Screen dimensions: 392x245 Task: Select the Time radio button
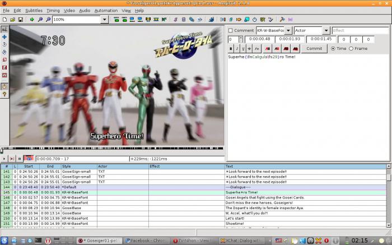(x=333, y=49)
